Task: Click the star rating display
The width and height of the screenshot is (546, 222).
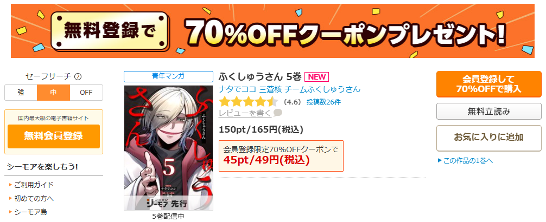Action: tap(248, 102)
